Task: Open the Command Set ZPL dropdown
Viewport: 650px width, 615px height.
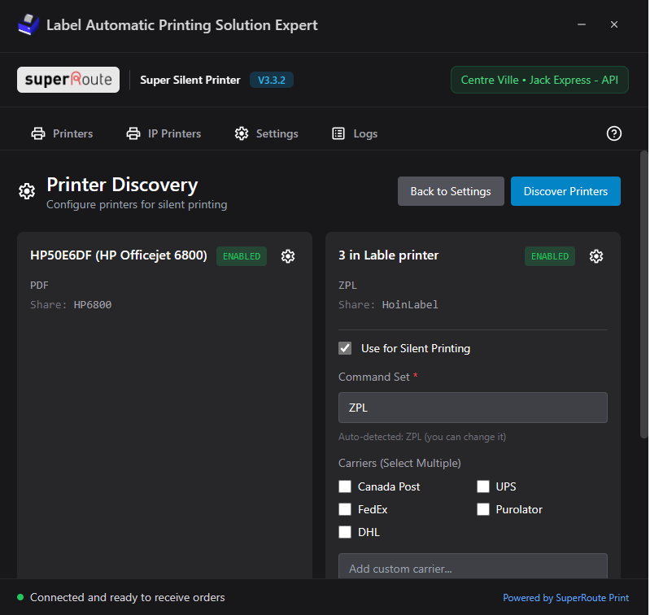Action: (473, 408)
